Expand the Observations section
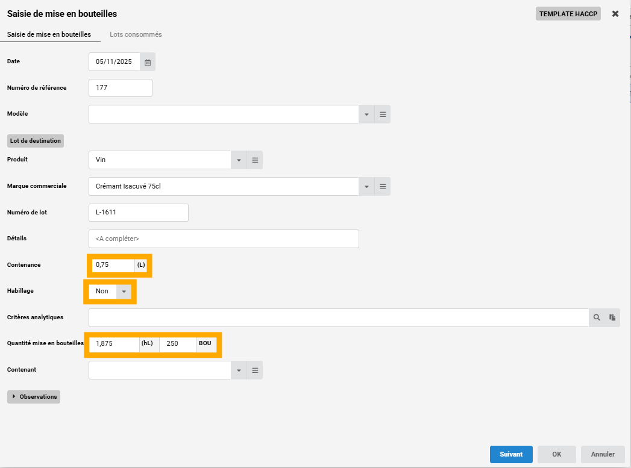This screenshot has height=468, width=631. click(34, 397)
